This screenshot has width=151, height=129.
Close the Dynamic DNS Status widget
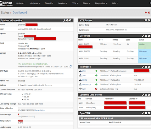(149, 95)
